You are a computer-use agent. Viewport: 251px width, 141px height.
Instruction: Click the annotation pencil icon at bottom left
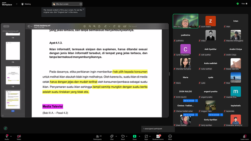[5, 128]
